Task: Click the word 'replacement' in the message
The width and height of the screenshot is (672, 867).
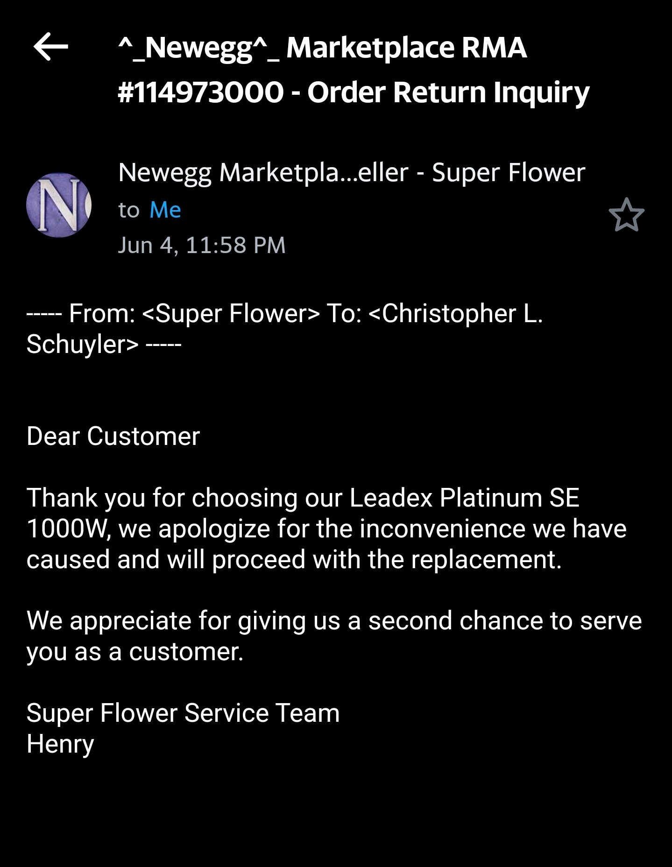Action: (483, 559)
